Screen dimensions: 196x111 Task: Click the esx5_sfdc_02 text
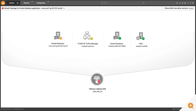(97, 92)
